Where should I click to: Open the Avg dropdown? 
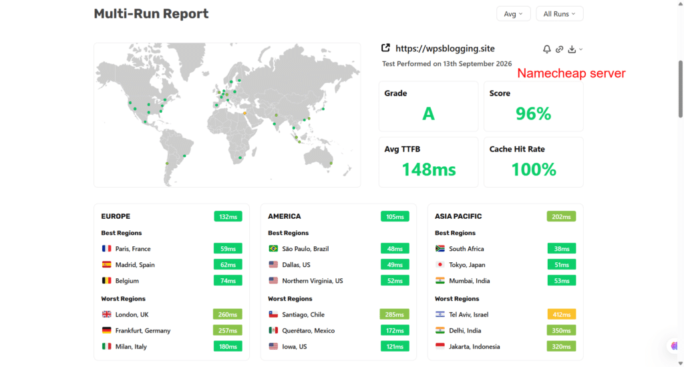click(x=514, y=14)
